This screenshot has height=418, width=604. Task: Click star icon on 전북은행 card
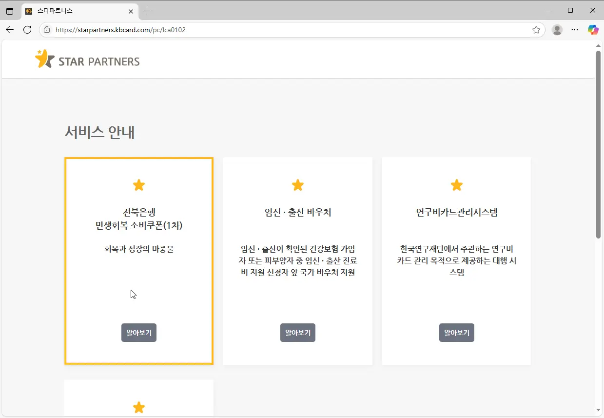[139, 185]
